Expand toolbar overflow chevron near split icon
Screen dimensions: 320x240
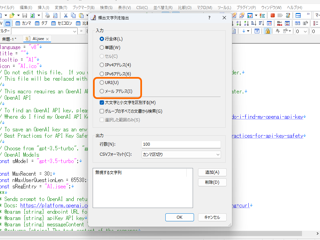(308, 14)
